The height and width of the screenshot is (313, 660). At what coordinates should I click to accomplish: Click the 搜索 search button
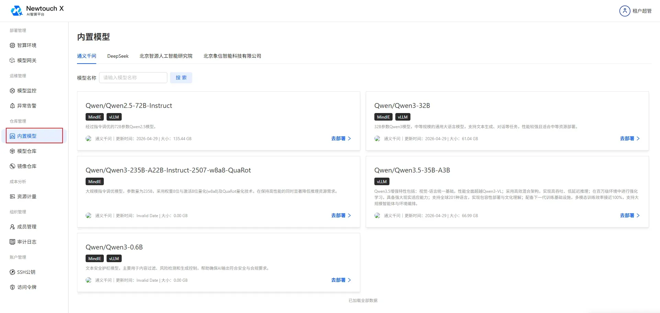pyautogui.click(x=181, y=78)
